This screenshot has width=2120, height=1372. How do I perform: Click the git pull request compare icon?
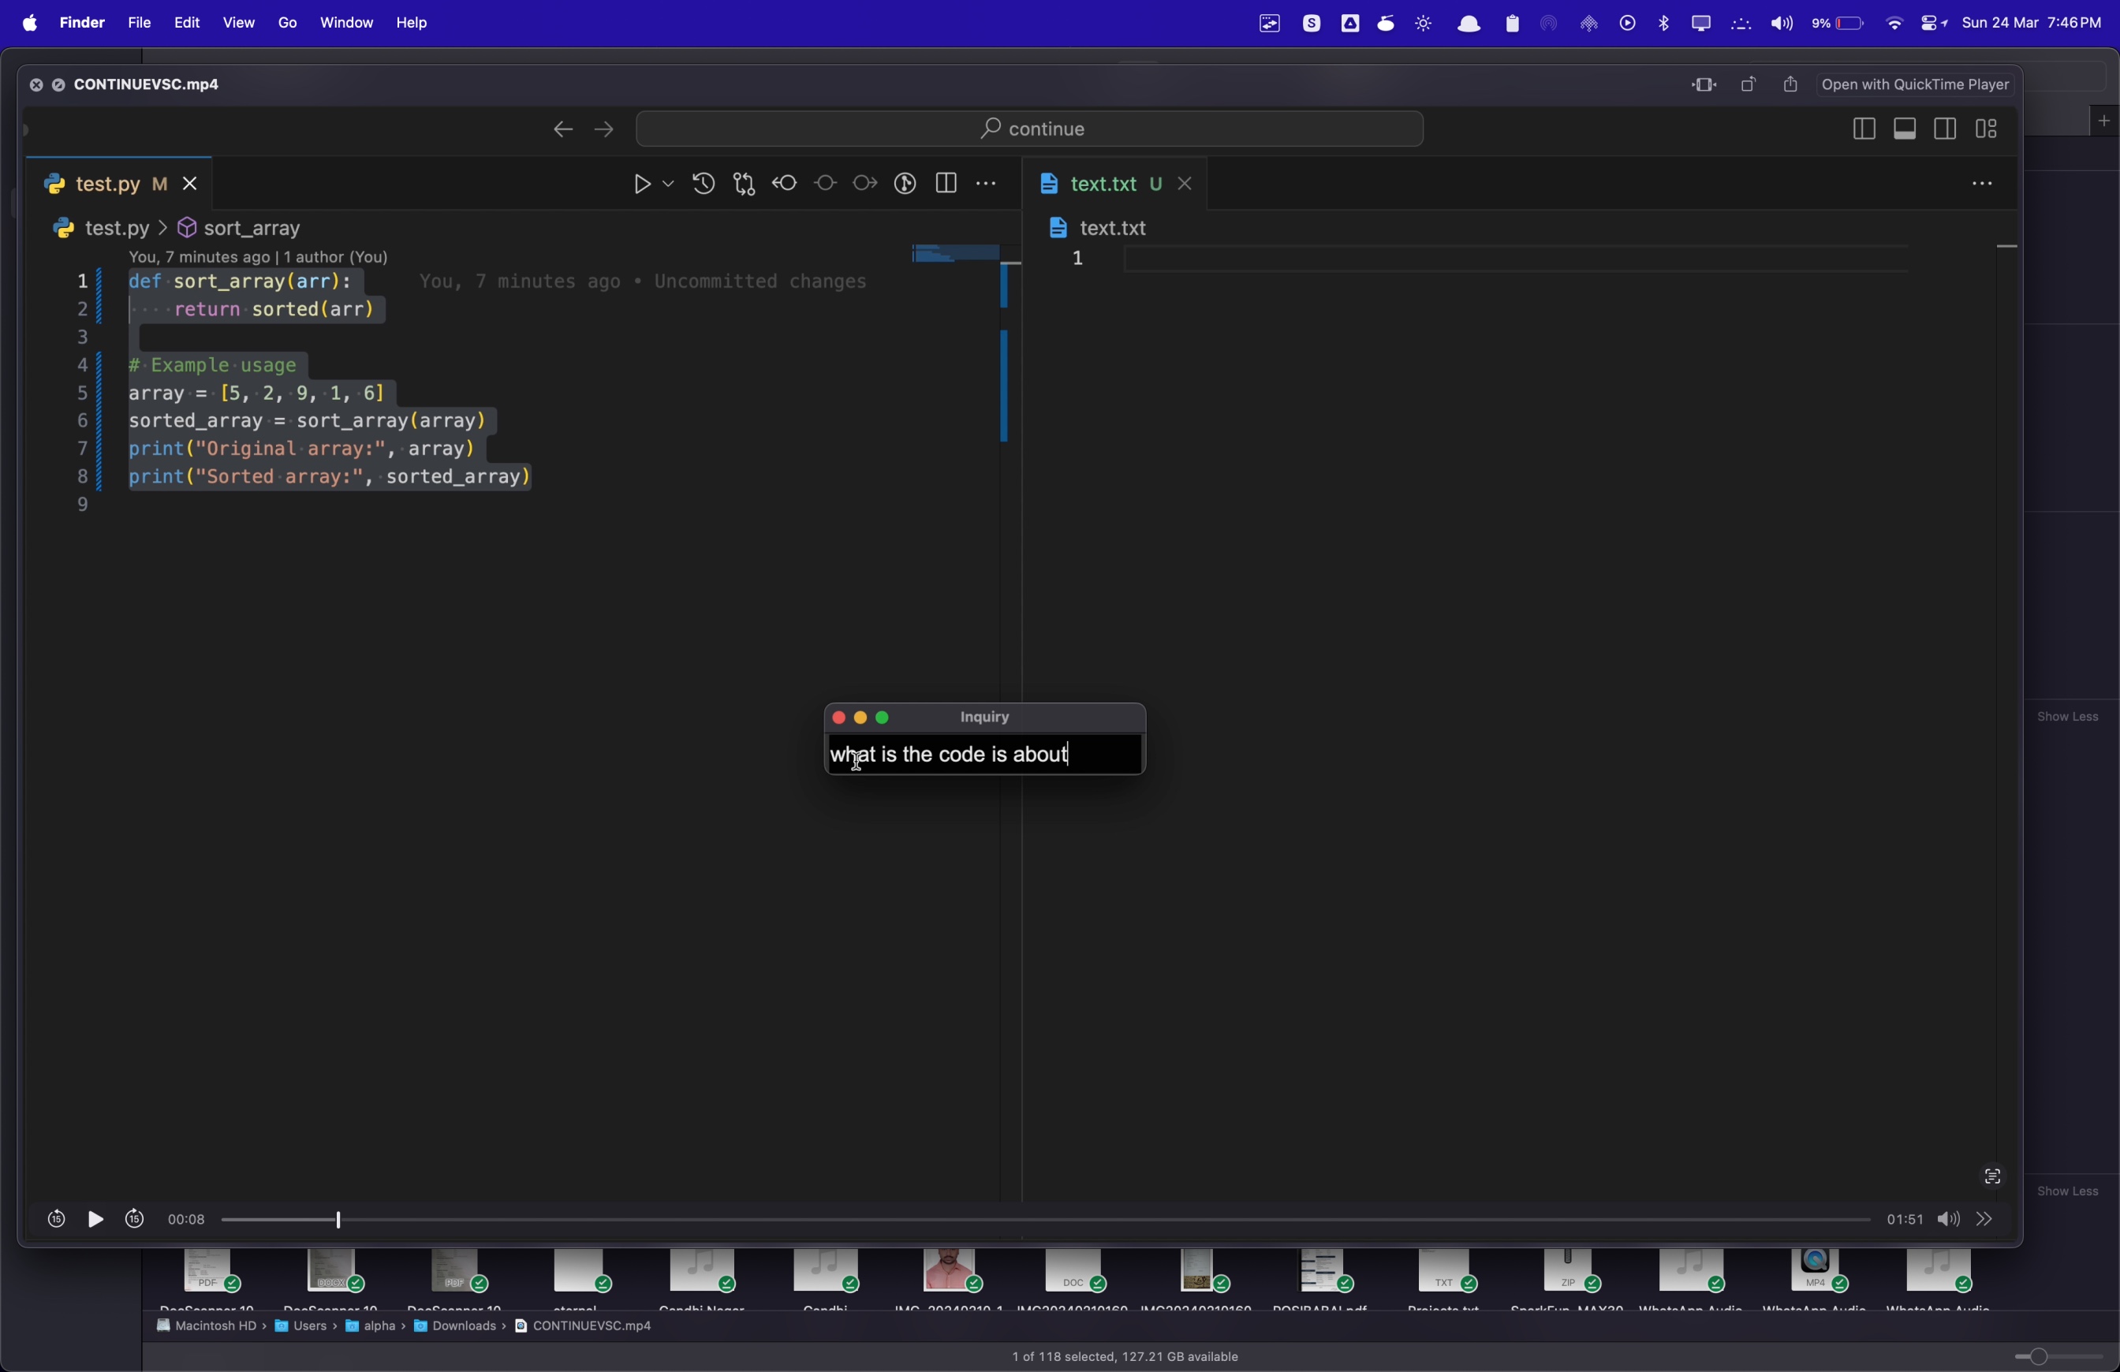tap(744, 185)
